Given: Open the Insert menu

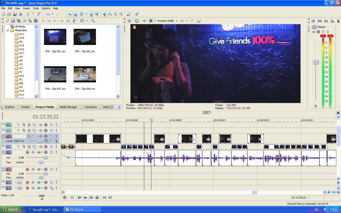Looking at the screenshot, I should [26, 8].
